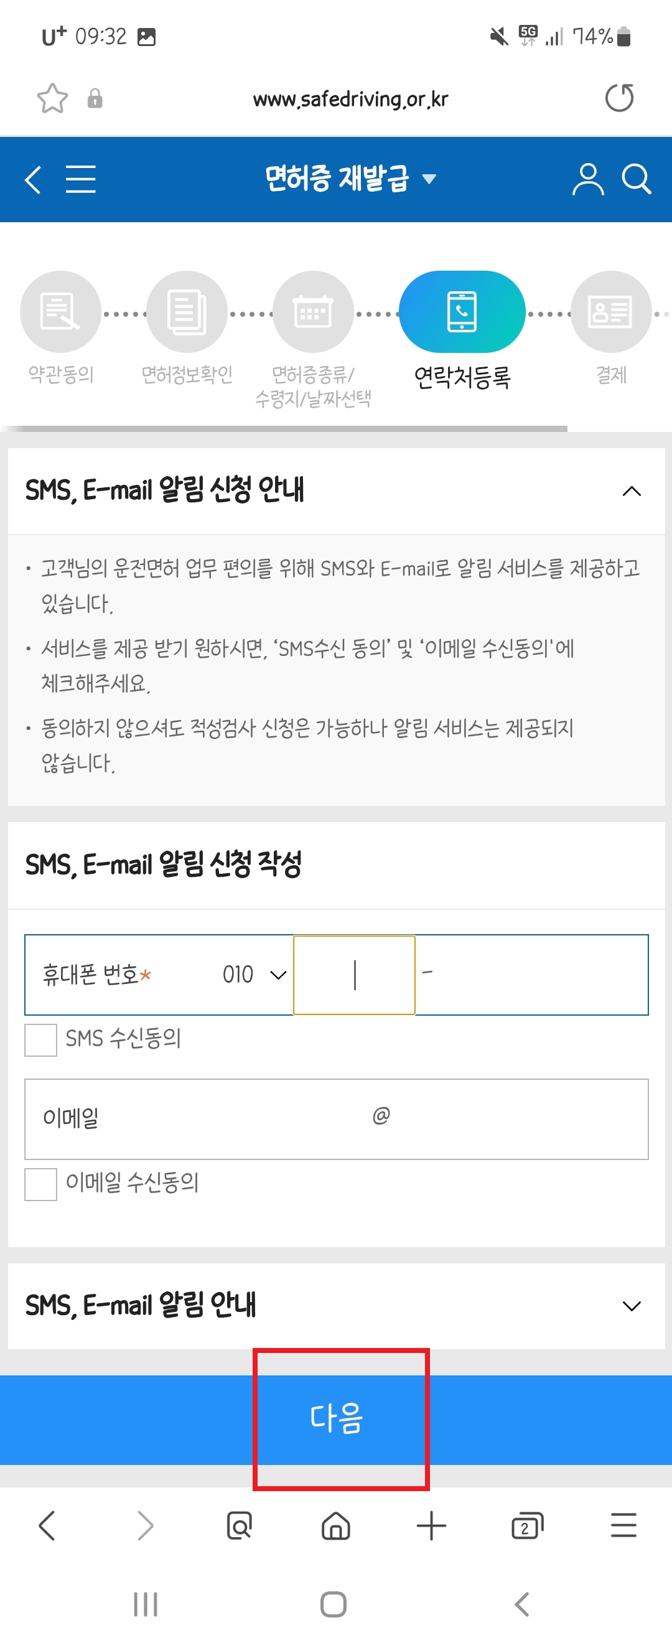Screen dimensions: 672x1643
Task: Expand the SMS, E-mail 알림 안내 section
Action: [631, 1306]
